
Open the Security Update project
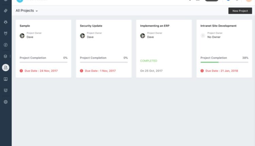point(91,26)
